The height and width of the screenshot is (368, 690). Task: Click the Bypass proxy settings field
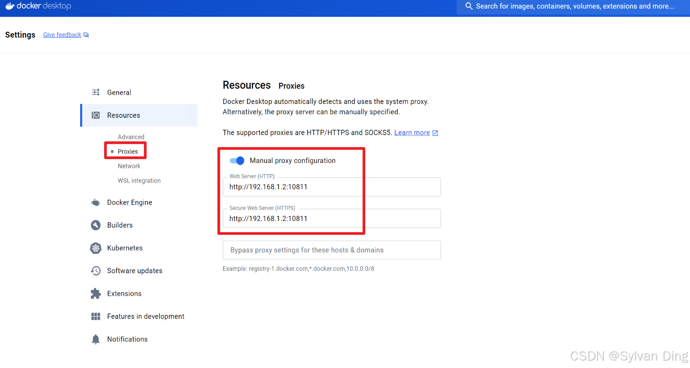[332, 250]
